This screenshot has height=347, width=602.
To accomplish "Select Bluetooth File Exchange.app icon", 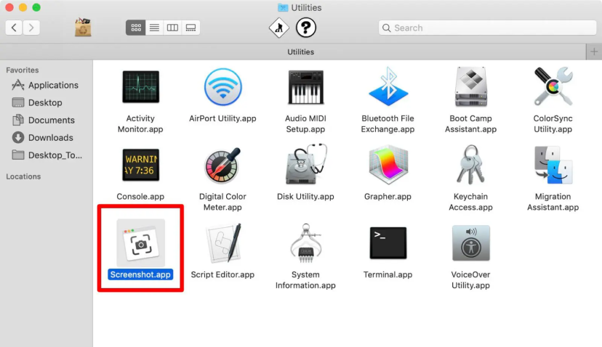I will click(388, 86).
